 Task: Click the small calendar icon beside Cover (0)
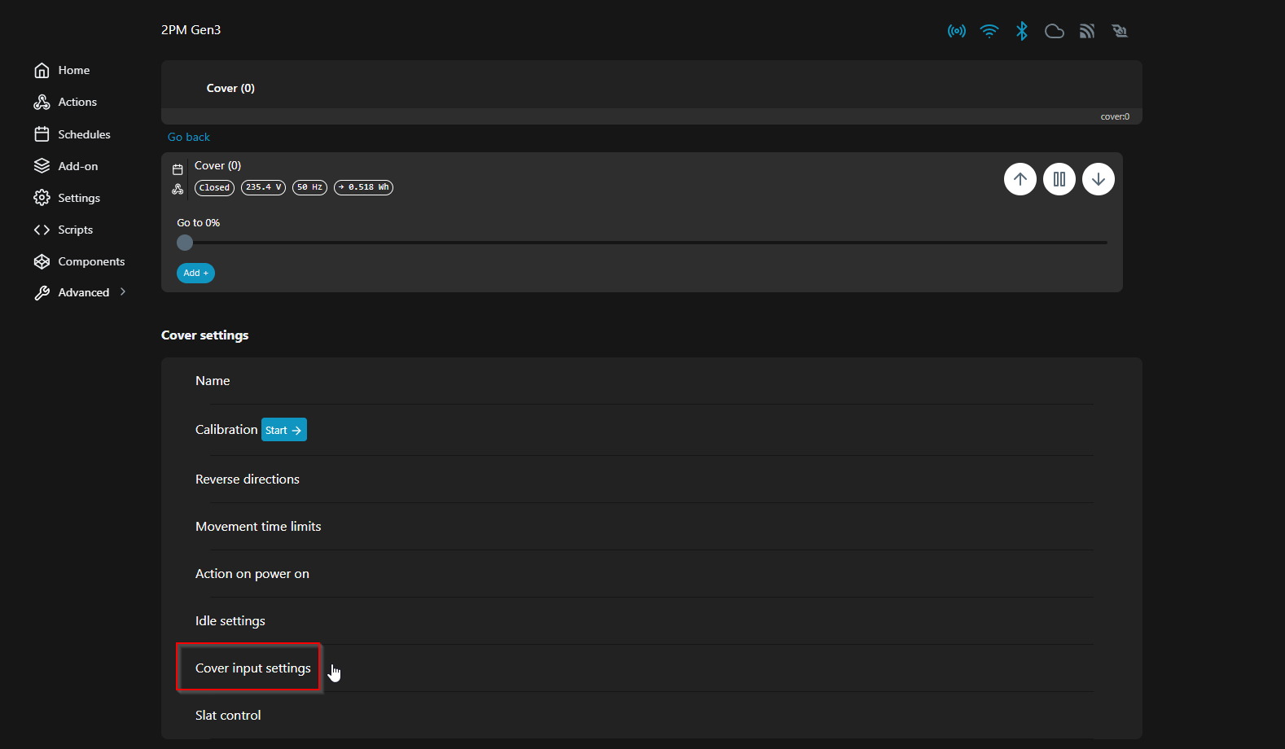click(x=178, y=170)
